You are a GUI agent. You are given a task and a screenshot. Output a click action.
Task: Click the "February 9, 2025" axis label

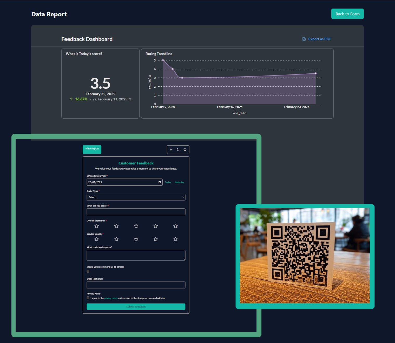(x=163, y=107)
